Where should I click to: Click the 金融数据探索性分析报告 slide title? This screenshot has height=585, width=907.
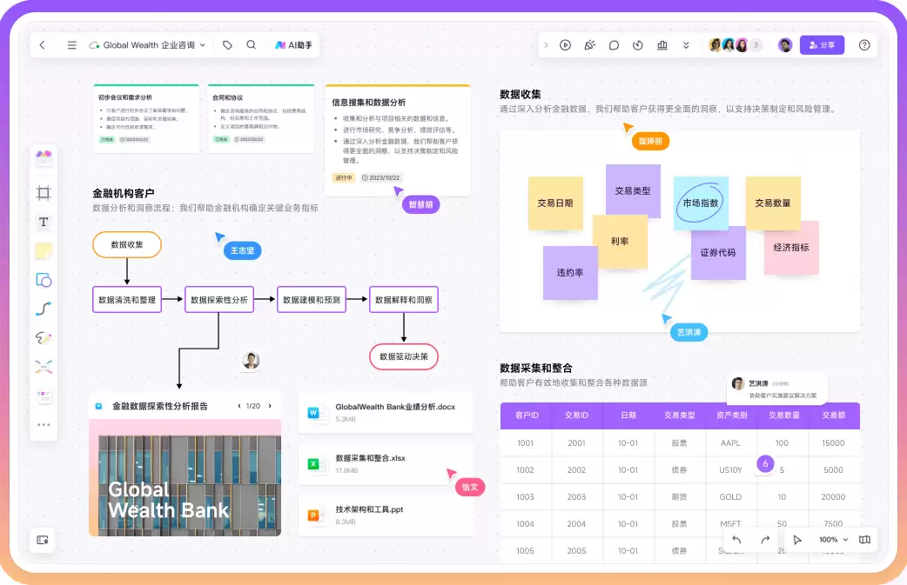point(159,406)
